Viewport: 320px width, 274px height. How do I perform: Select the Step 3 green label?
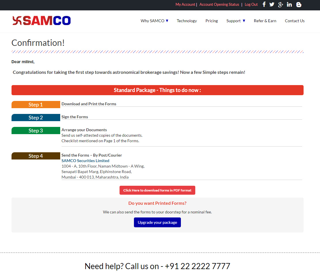36,131
